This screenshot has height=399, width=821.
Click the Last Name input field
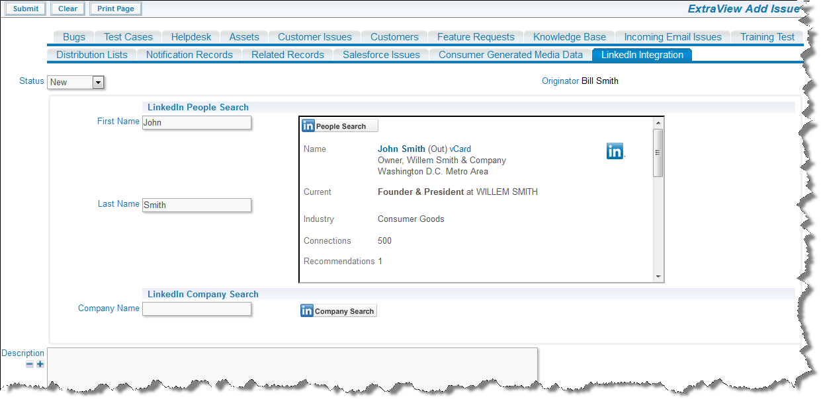[196, 205]
